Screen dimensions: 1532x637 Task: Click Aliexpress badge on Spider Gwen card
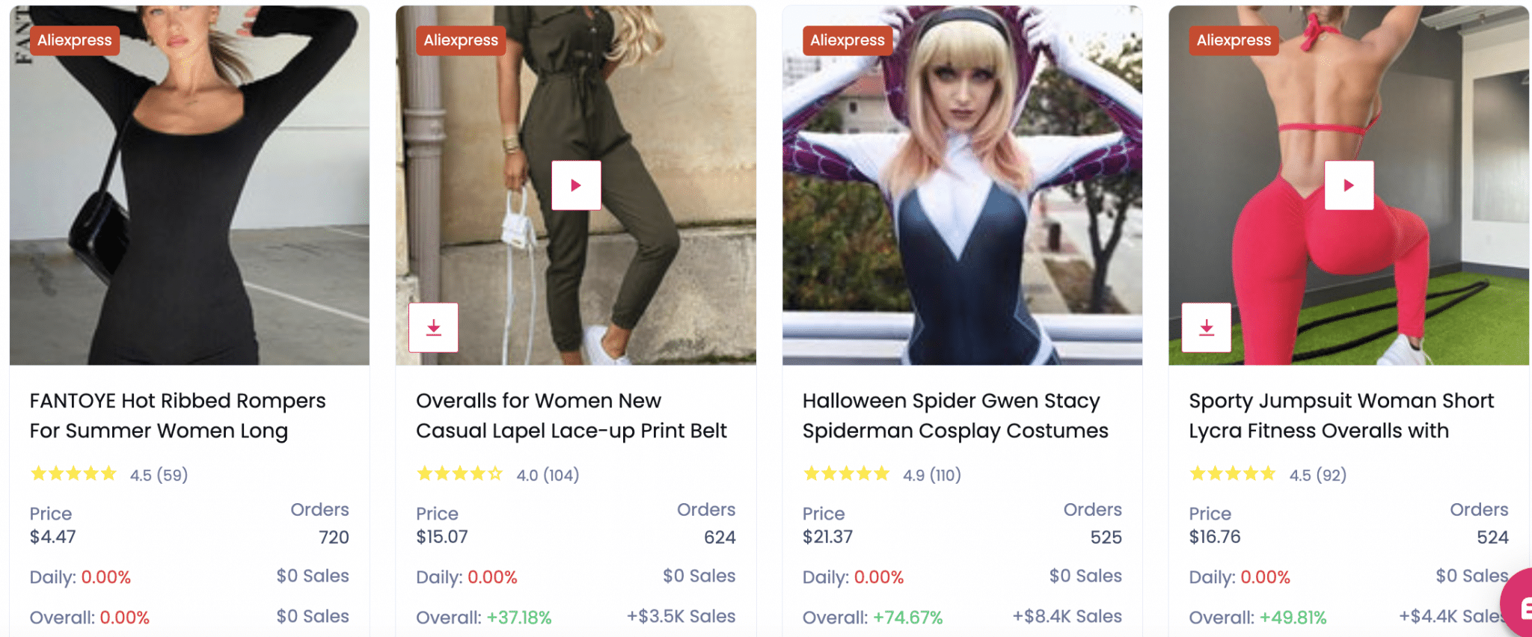point(847,40)
